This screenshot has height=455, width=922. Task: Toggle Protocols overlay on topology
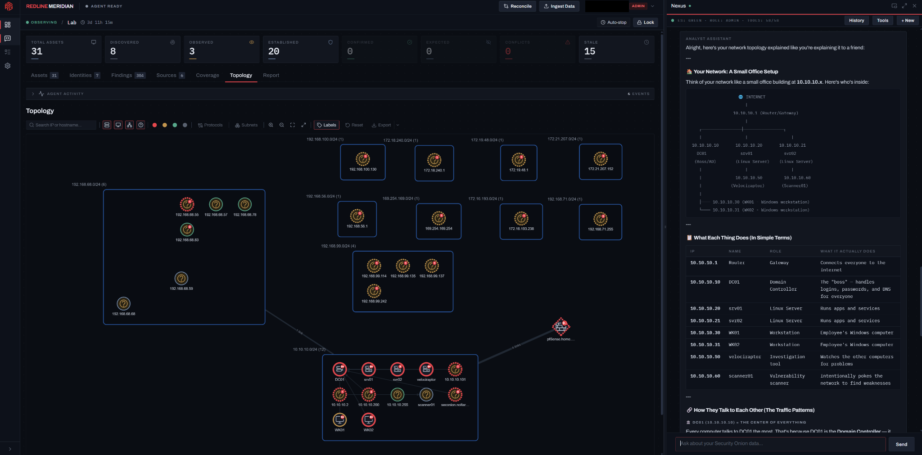[x=210, y=125]
